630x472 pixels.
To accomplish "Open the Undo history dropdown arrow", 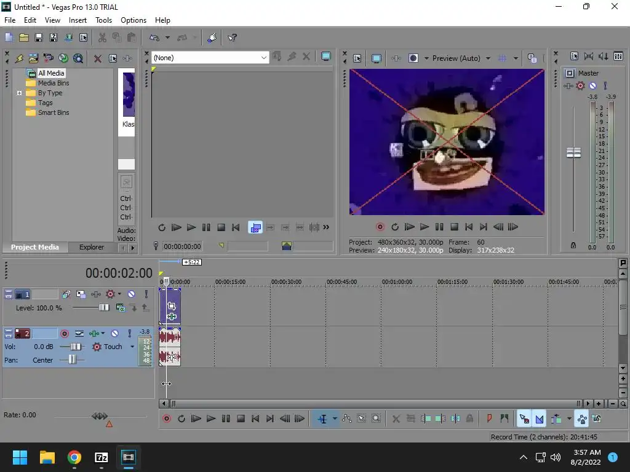I will (x=167, y=37).
